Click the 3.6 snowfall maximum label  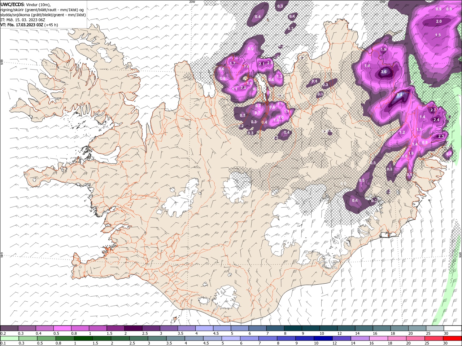[x=384, y=72]
